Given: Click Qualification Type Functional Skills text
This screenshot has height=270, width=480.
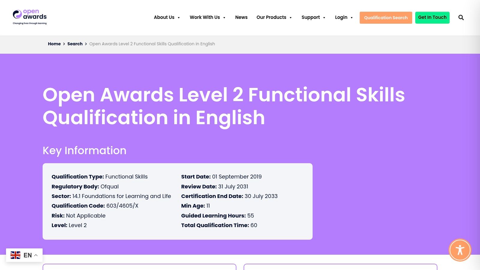Looking at the screenshot, I should coord(100,177).
